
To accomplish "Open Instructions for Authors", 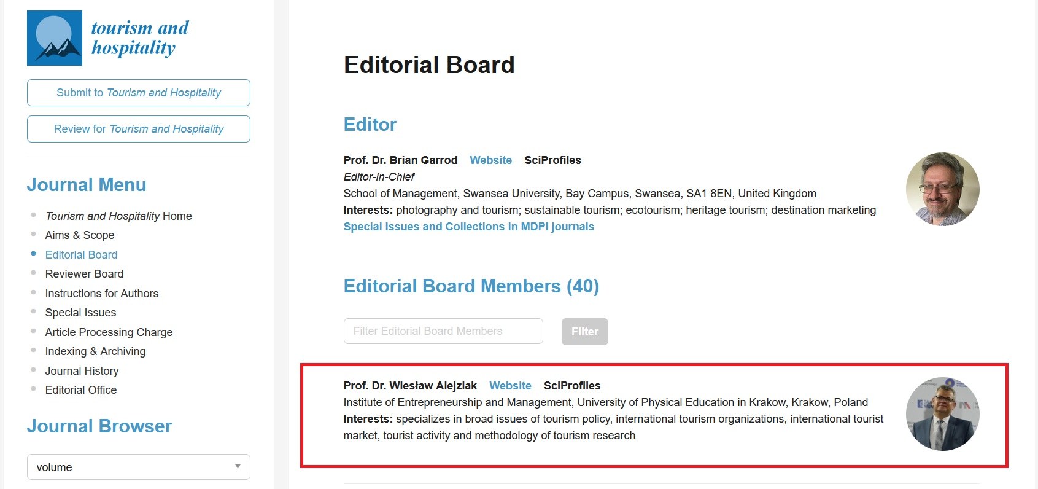I will click(x=102, y=294).
